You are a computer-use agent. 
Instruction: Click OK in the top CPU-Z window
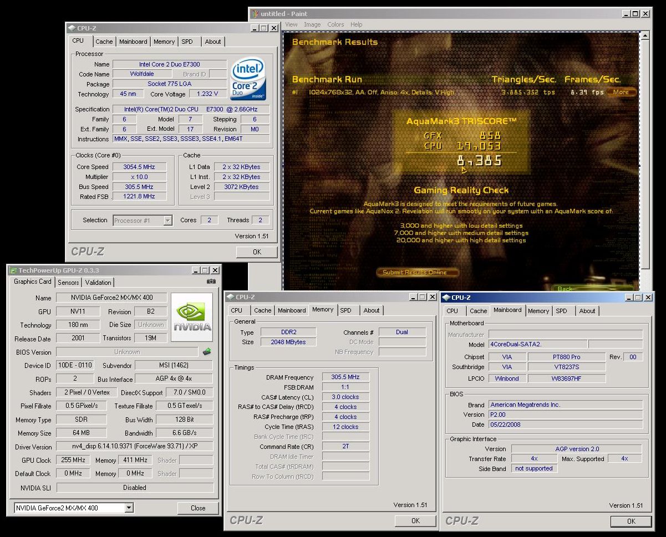point(257,252)
